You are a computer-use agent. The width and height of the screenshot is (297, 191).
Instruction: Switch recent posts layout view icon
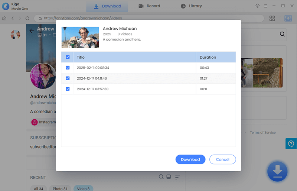pos(169,177)
